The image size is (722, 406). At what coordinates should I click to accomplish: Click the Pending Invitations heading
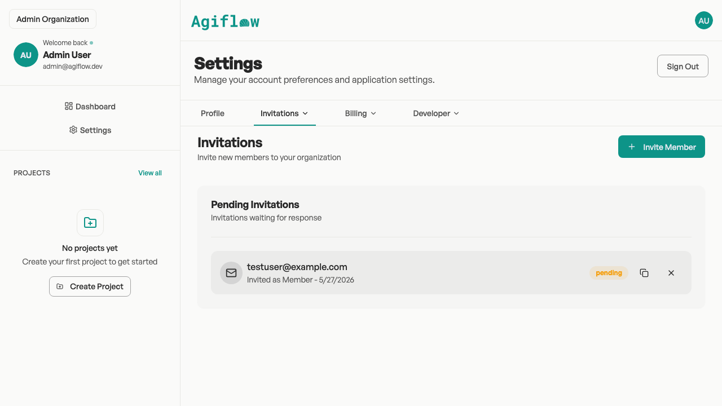pyautogui.click(x=255, y=205)
